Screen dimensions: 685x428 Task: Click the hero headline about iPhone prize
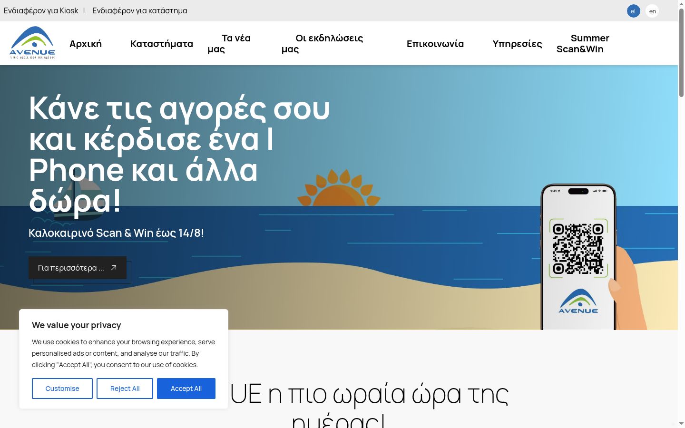(179, 154)
